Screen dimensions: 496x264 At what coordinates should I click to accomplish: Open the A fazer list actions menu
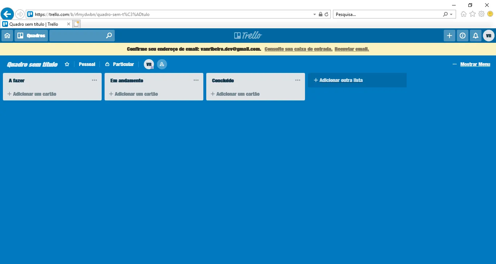94,80
